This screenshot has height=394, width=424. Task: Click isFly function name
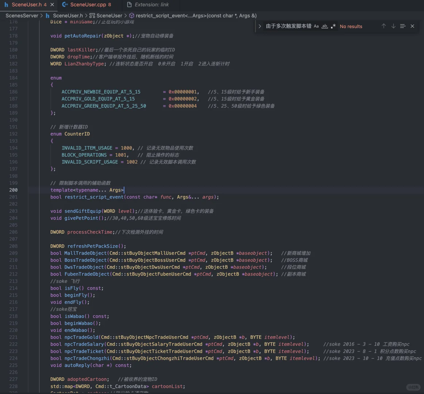(72, 288)
